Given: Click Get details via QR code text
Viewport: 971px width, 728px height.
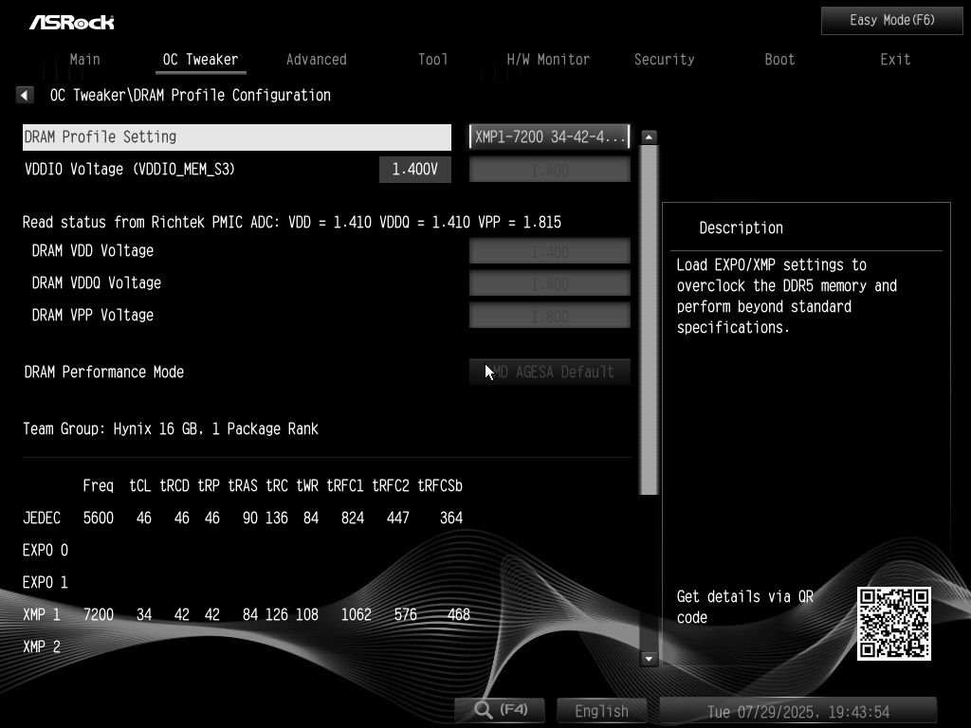Looking at the screenshot, I should 745,607.
